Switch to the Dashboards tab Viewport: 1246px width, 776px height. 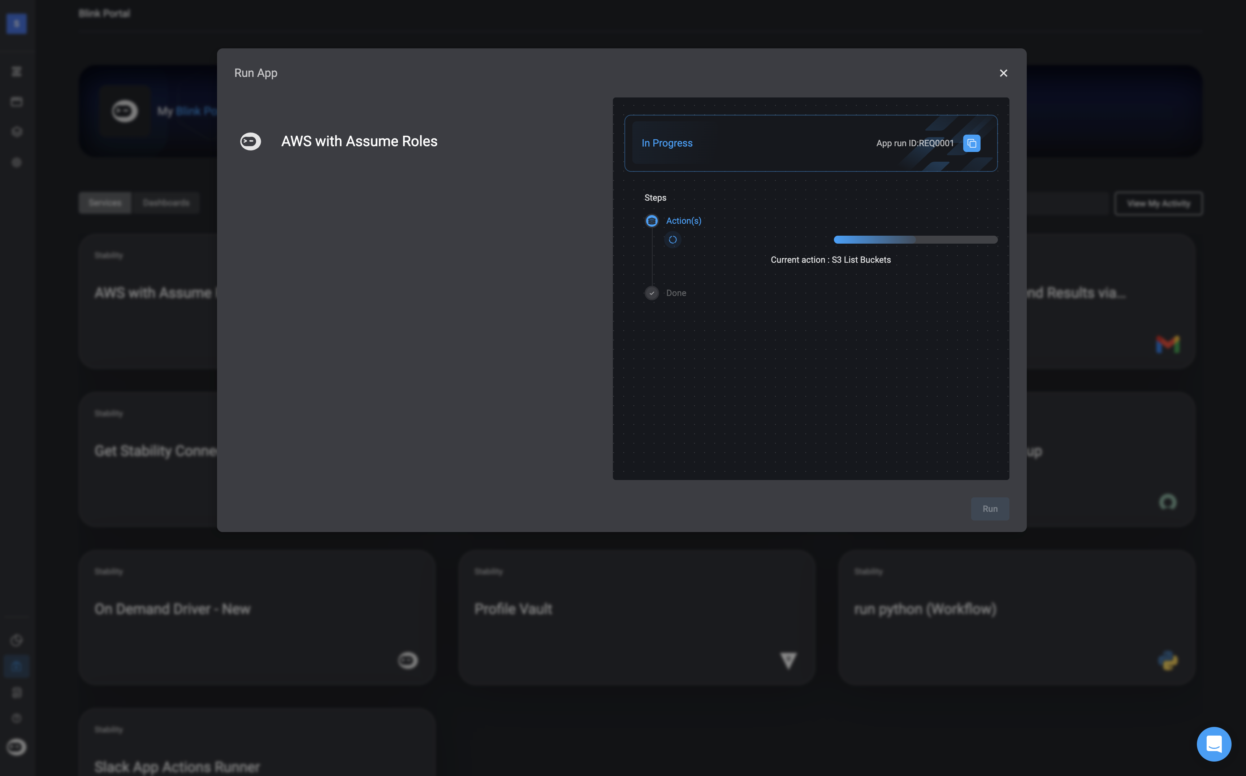coord(166,203)
